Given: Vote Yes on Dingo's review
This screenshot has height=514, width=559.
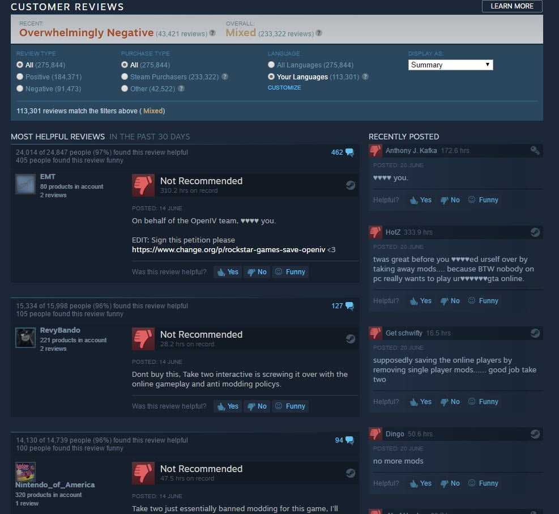Looking at the screenshot, I should point(421,483).
